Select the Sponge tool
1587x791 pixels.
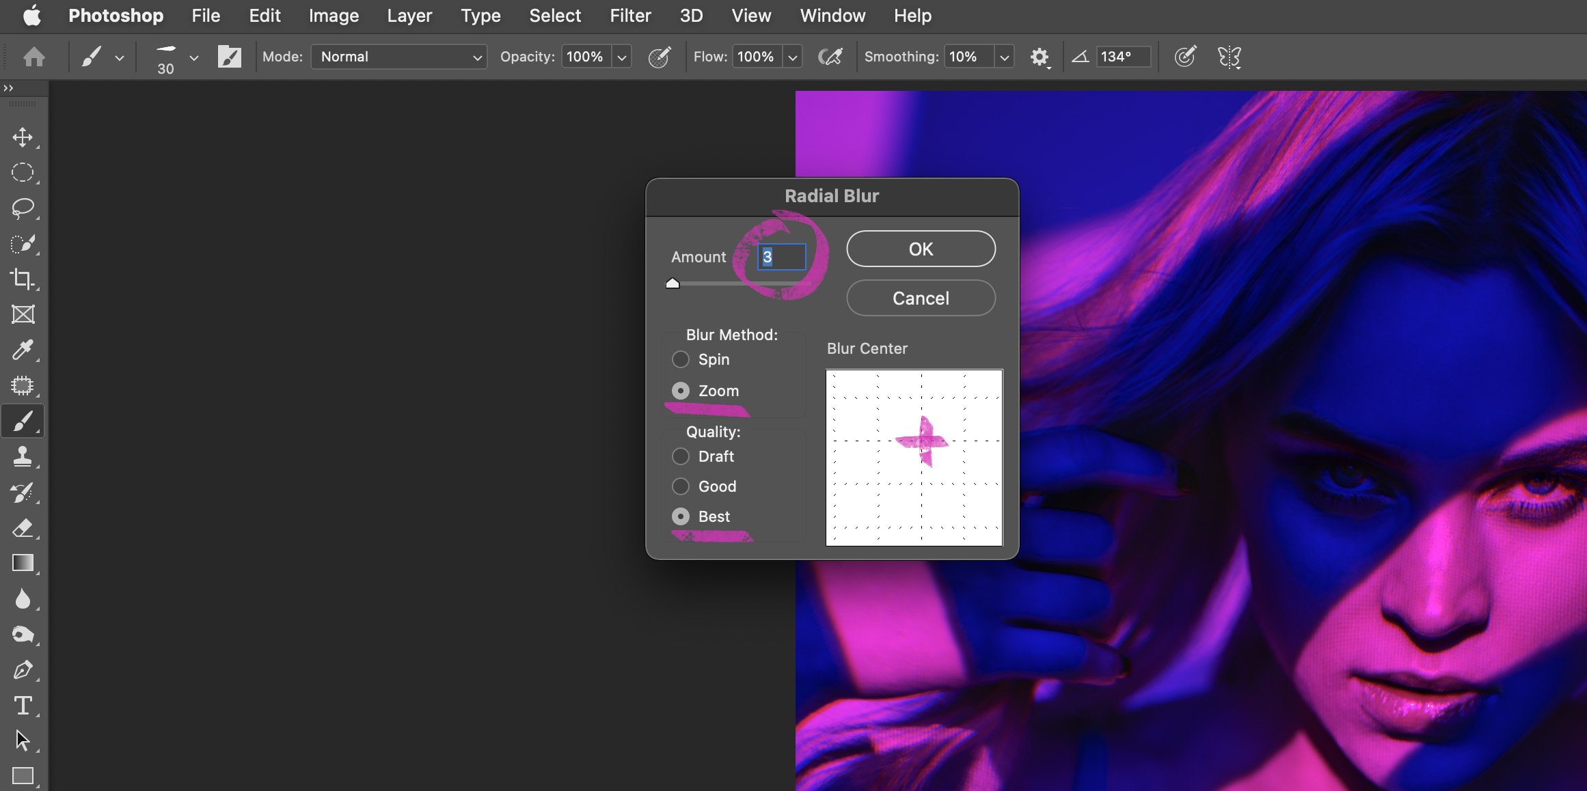point(23,635)
